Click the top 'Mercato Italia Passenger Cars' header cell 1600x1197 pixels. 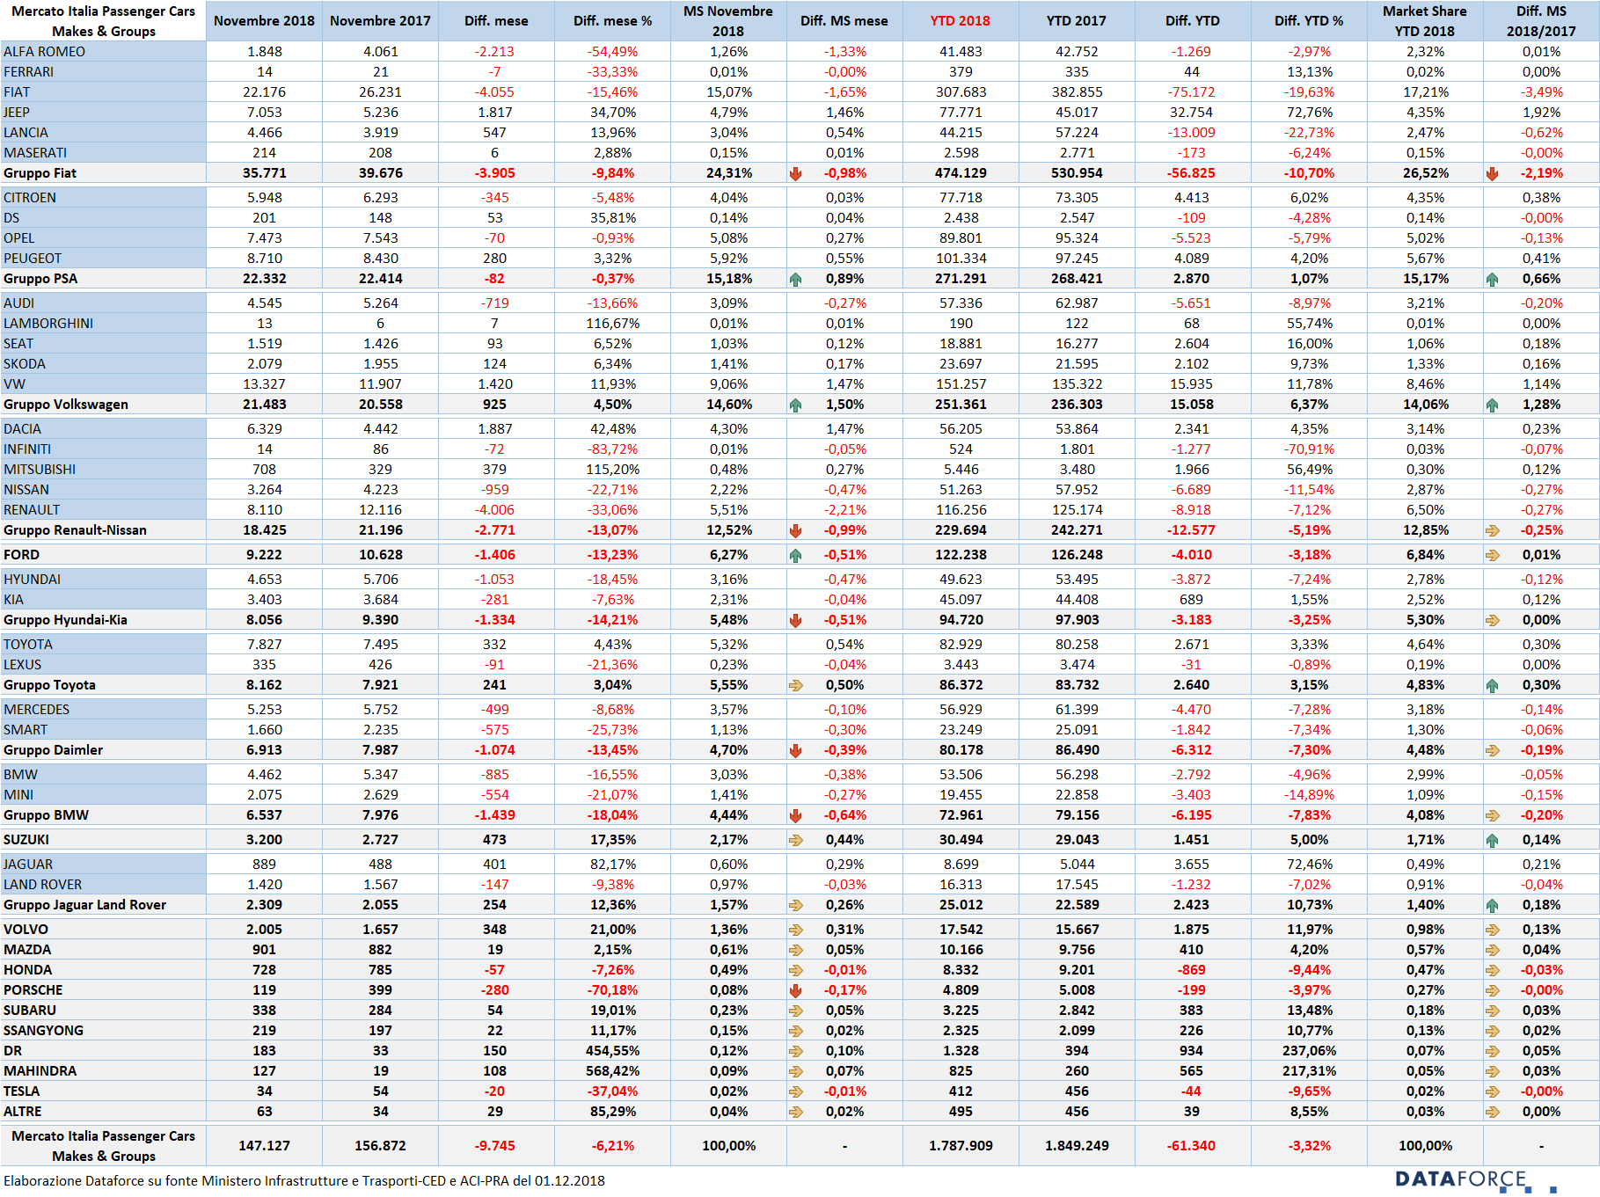104,21
